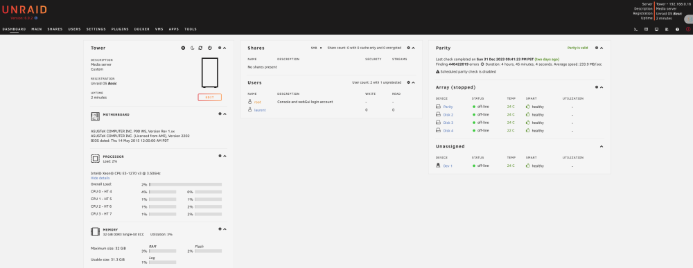Viewport: 693px width, 268px height.
Task: Open the VMs tab
Action: (x=159, y=29)
